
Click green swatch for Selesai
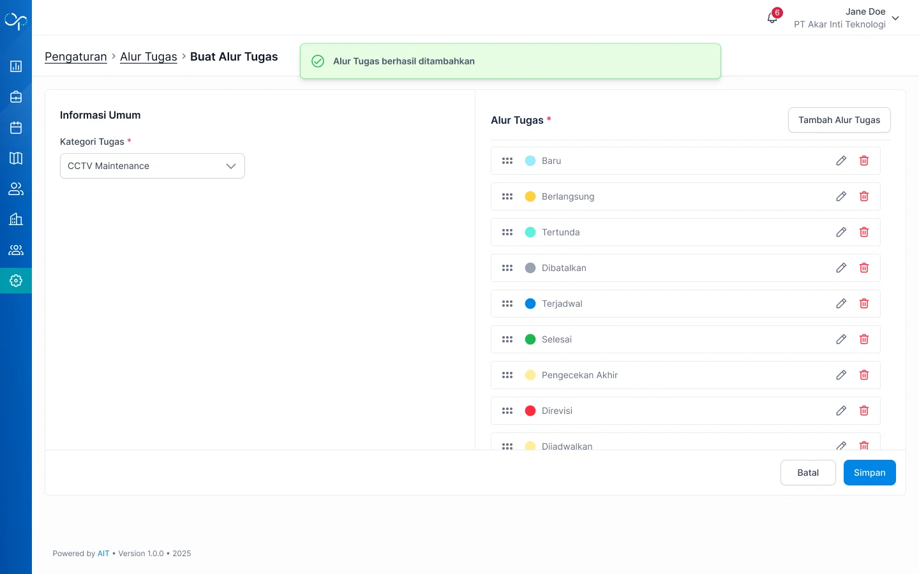530,339
